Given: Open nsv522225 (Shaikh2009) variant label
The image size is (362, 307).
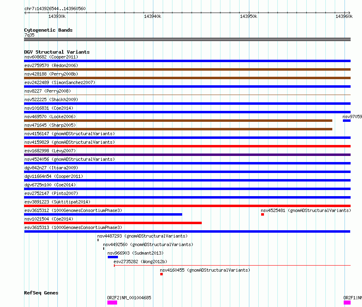Looking at the screenshot, I should click(x=51, y=99).
